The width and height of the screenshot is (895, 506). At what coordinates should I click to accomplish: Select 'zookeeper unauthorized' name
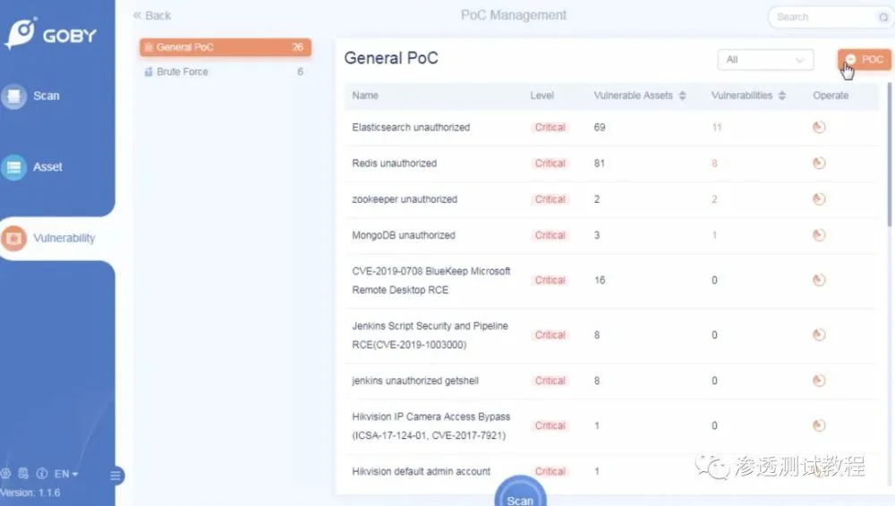[x=405, y=199]
